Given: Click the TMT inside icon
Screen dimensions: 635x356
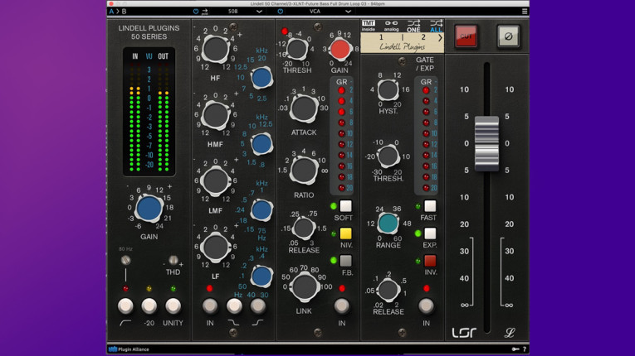Looking at the screenshot, I should pos(369,26).
